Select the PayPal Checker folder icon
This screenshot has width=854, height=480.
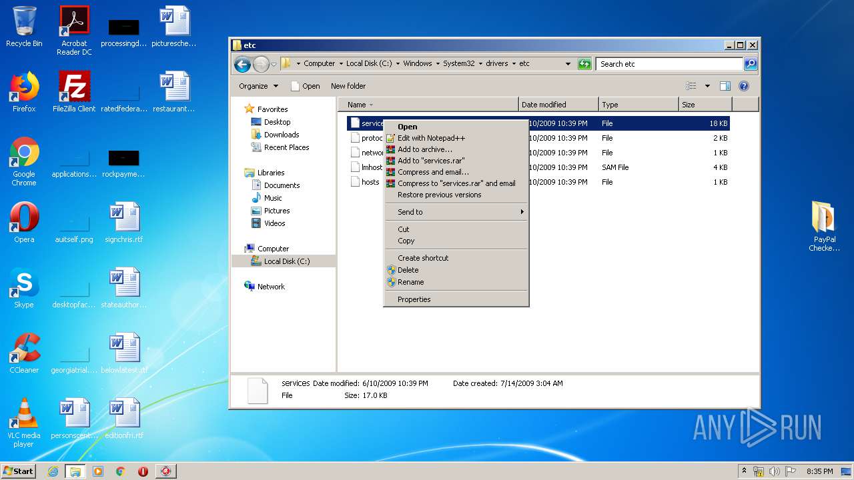click(x=824, y=227)
